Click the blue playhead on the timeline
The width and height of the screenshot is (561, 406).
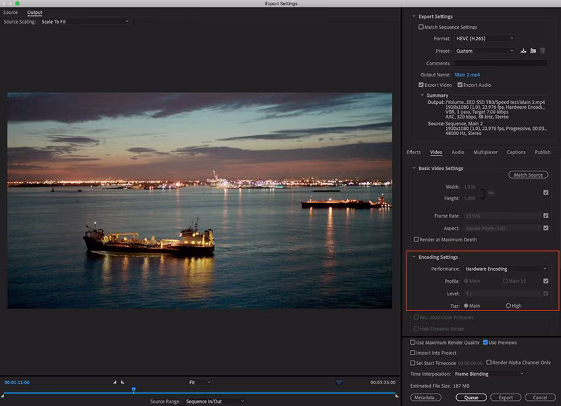point(133,390)
